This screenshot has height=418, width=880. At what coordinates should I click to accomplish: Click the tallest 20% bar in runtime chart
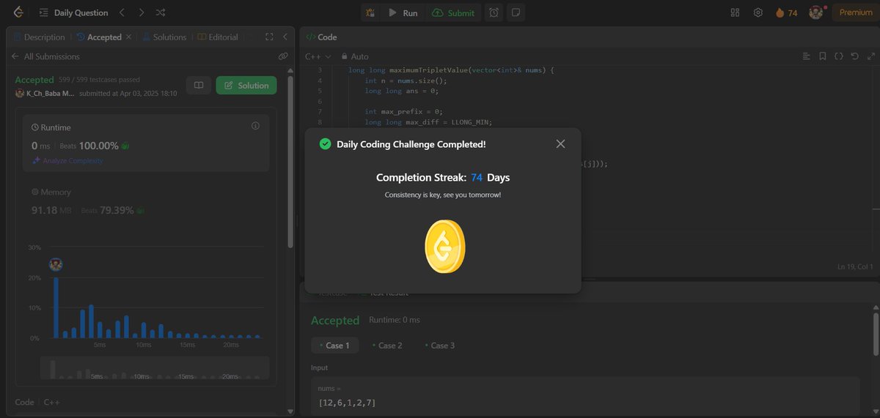click(56, 307)
